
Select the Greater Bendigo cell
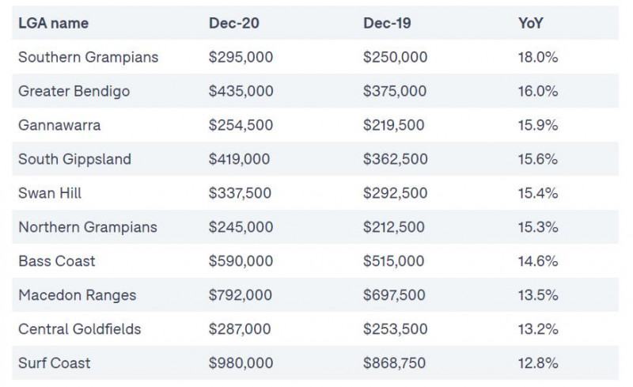coord(74,91)
